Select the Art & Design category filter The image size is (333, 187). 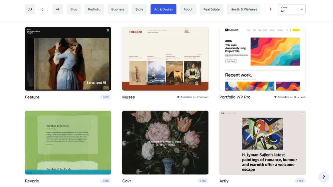163,9
